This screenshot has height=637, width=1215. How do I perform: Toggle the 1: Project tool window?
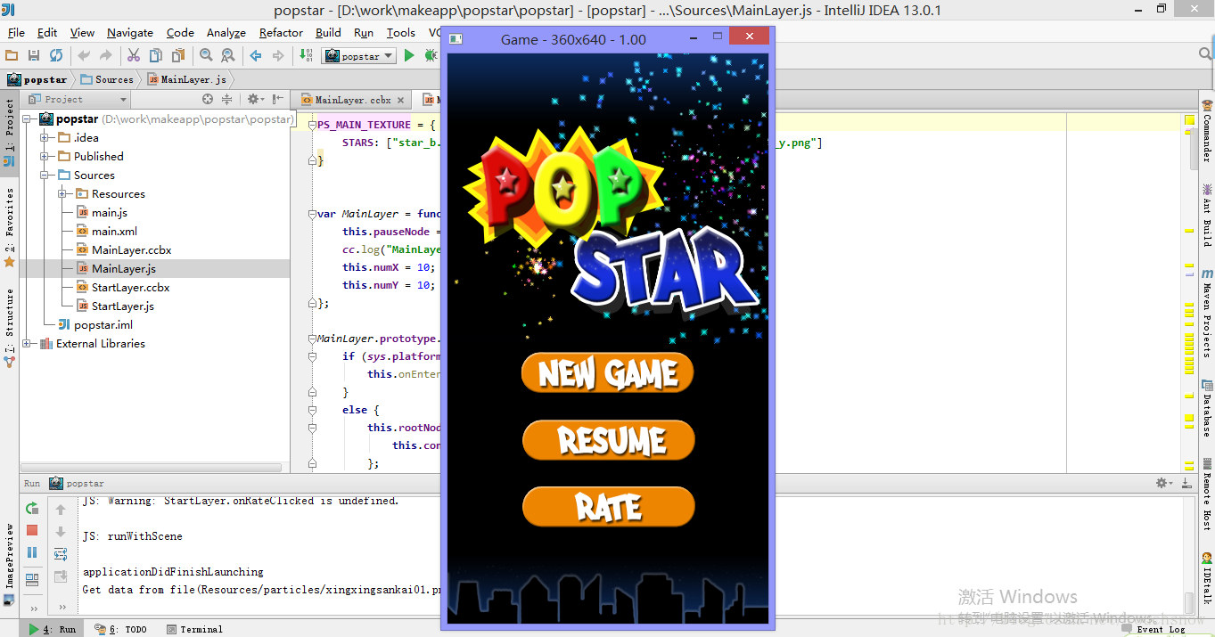point(10,134)
